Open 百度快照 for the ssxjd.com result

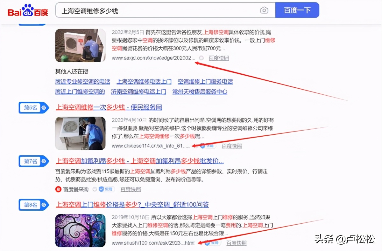pos(219,58)
